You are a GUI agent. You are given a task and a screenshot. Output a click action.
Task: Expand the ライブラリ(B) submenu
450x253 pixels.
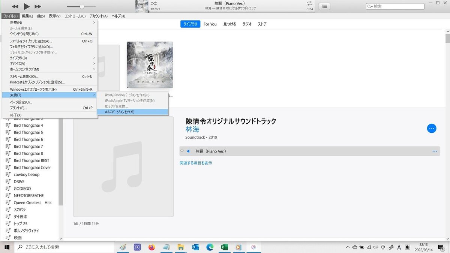49,58
